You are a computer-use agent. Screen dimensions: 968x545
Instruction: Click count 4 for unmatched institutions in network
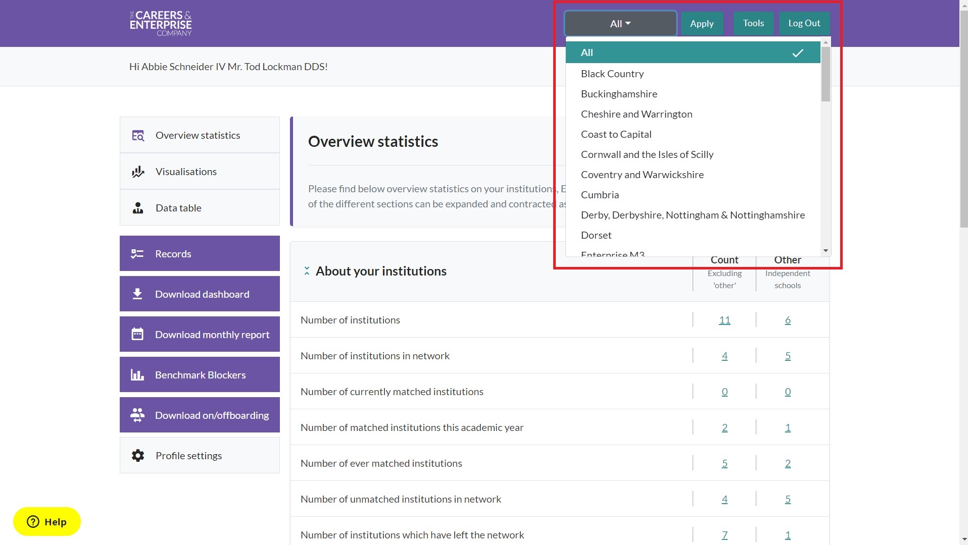[724, 499]
